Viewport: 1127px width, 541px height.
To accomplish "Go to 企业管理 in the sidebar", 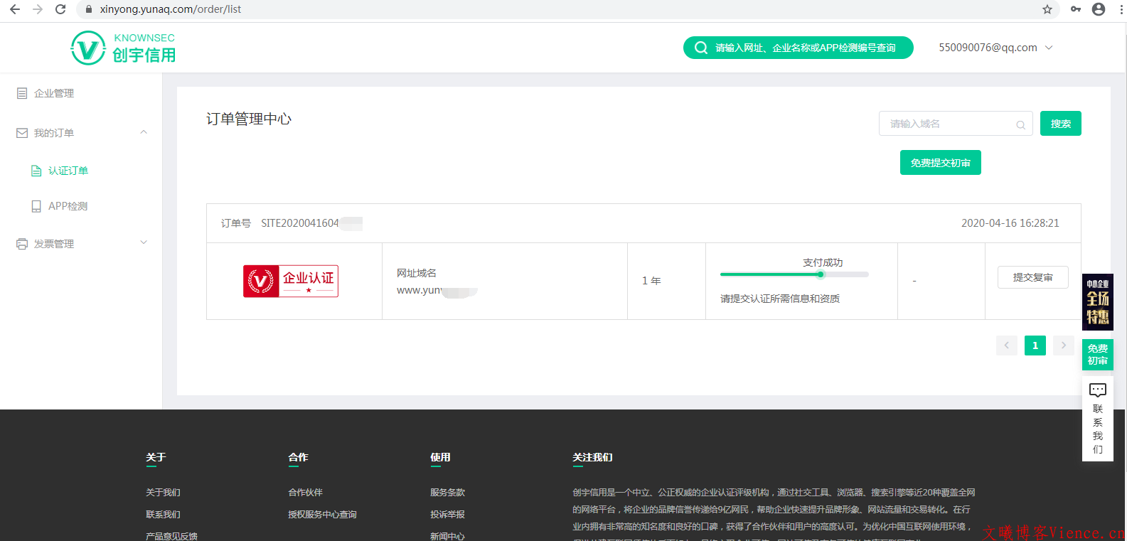I will pos(54,93).
